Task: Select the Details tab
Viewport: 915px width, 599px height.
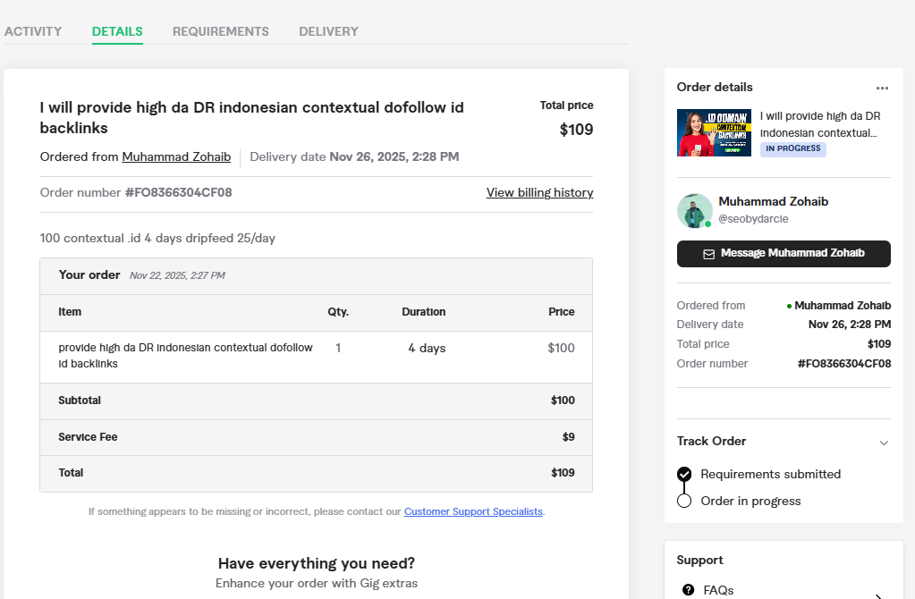Action: pos(117,31)
